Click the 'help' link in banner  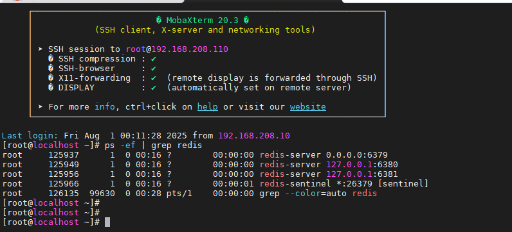[x=208, y=107]
